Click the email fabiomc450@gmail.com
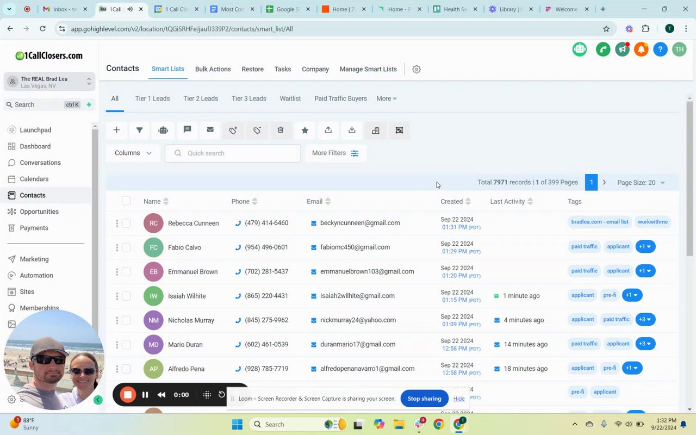Screen dimensions: 696x435 (355, 247)
